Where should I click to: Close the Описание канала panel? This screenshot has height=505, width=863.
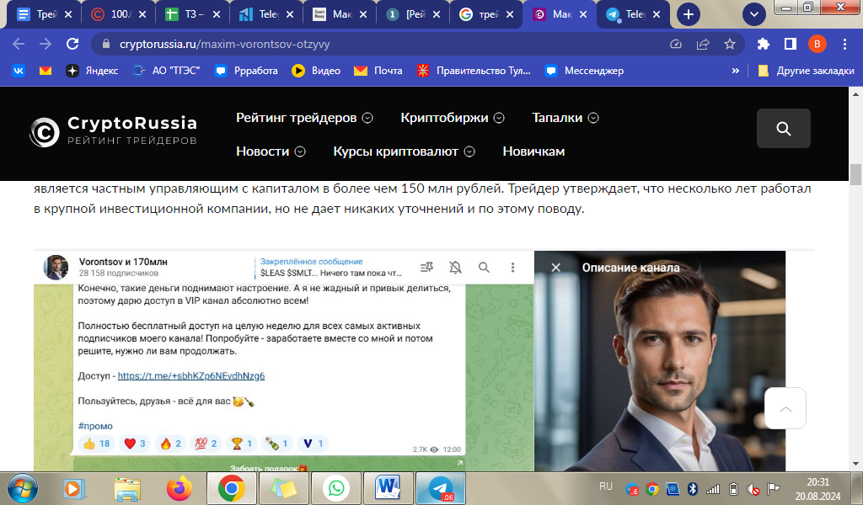coord(556,268)
